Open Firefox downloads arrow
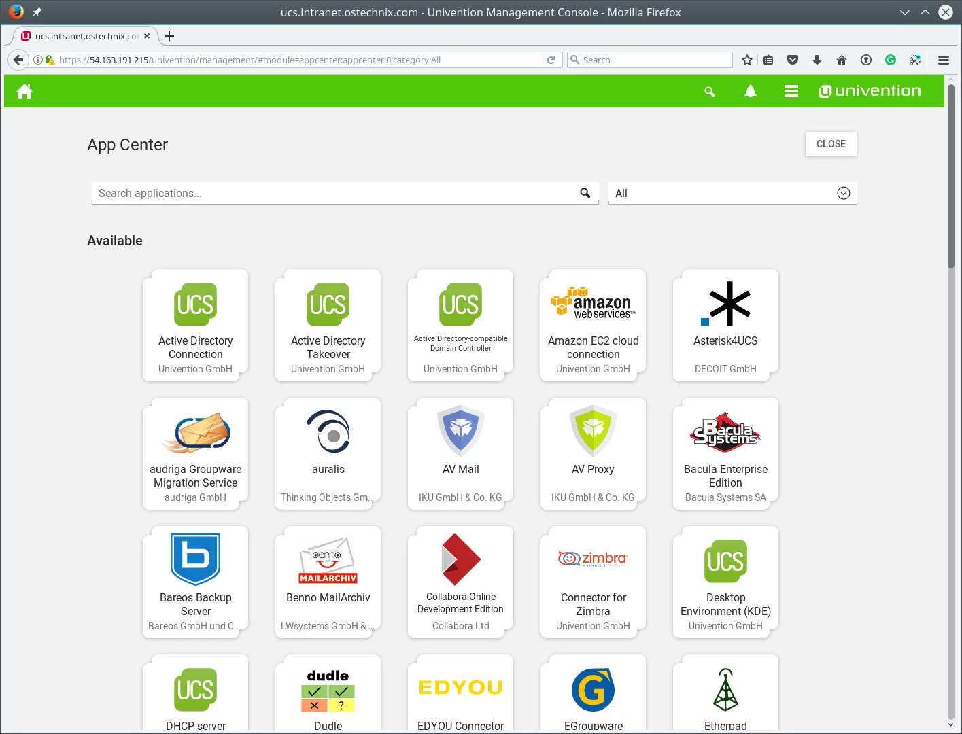Image resolution: width=962 pixels, height=734 pixels. (x=817, y=60)
